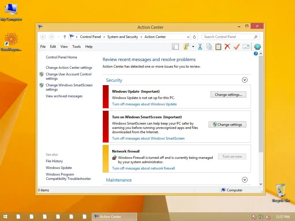Click the Action Center flag tray icon
The height and width of the screenshot is (221, 295).
pyautogui.click(x=254, y=217)
